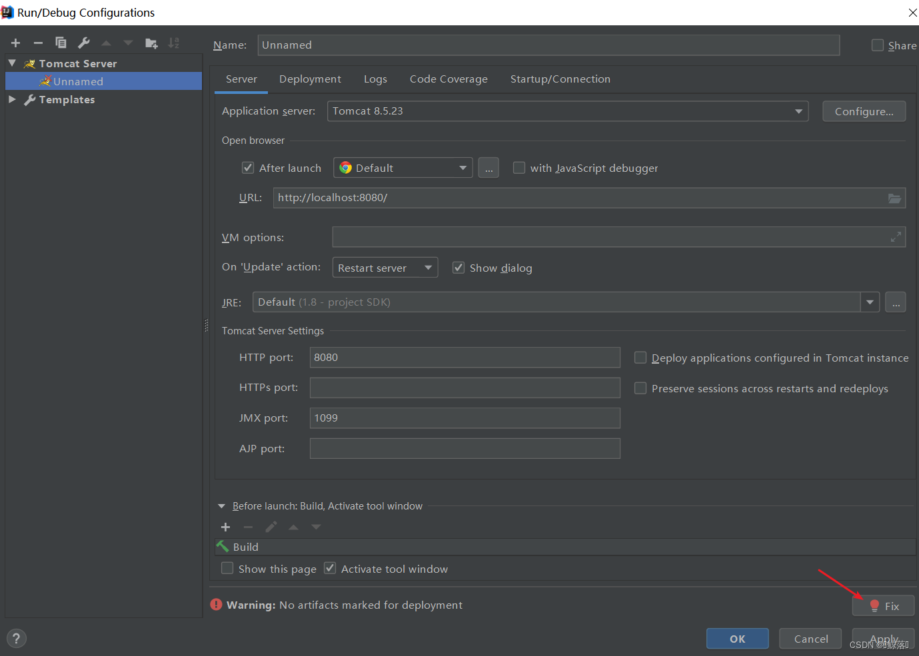Toggle Activate tool window checkbox
This screenshot has width=919, height=656.
[330, 568]
